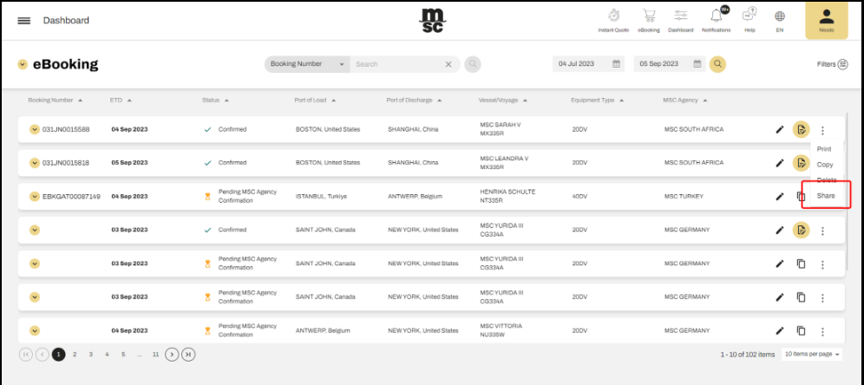Click the ISTANBUL, Turkiye port cell
864x385 pixels.
(x=323, y=196)
